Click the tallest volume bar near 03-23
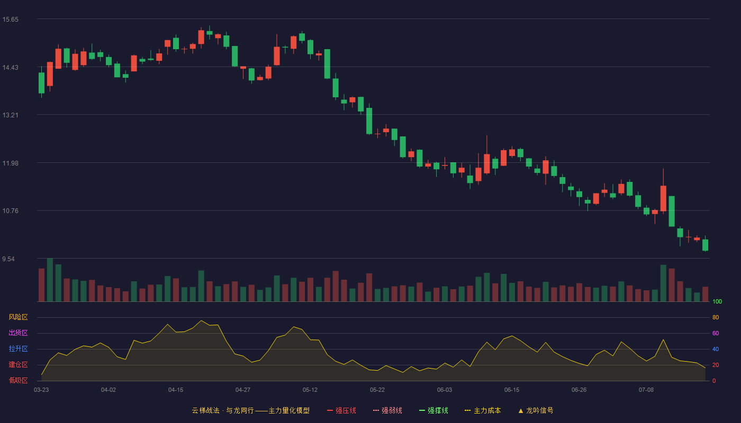Viewport: 741px width, 423px height. tap(50, 280)
